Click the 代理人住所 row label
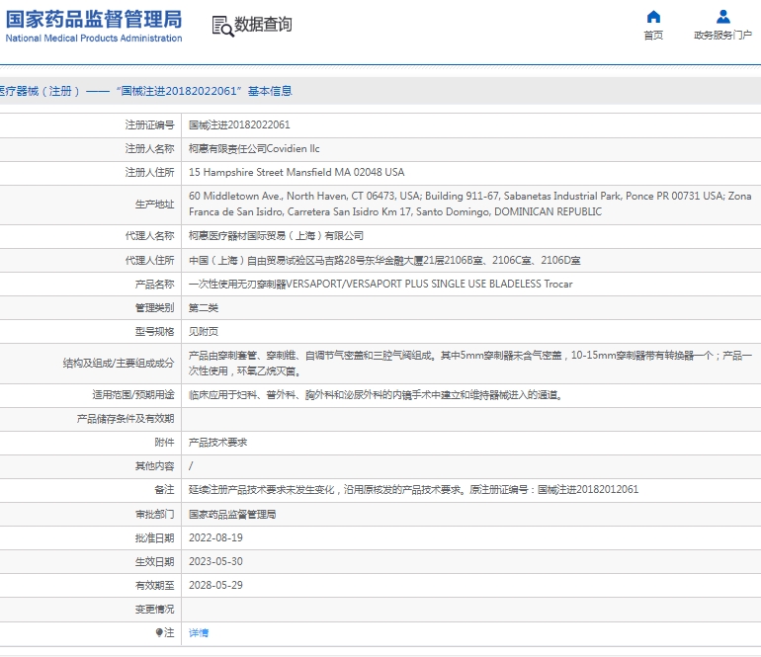Screen dimensions: 761x657 coord(149,261)
